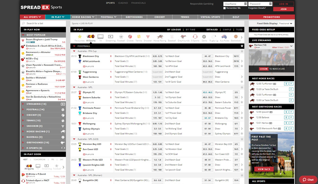Click the Football section favourite star
This screenshot has width=318, height=184.
point(242,46)
